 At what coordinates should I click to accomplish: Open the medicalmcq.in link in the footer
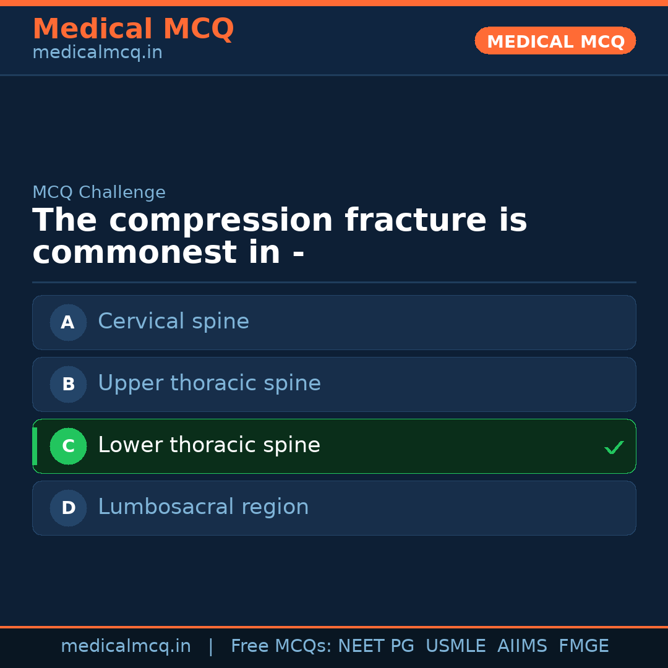tap(126, 646)
